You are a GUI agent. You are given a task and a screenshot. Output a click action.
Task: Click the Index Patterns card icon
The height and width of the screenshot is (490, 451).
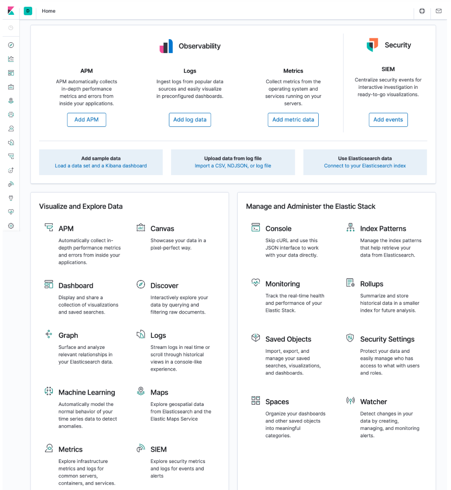pyautogui.click(x=350, y=227)
